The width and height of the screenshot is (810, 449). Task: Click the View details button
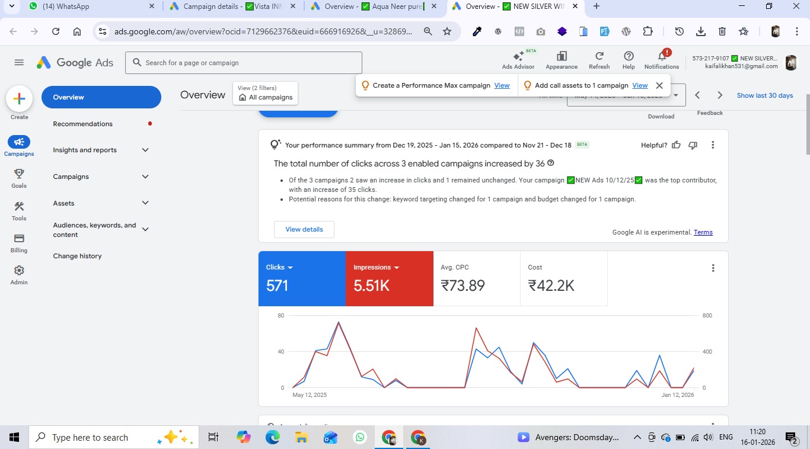coord(304,229)
